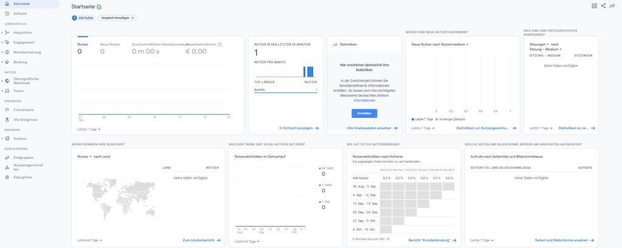Click the Zielgruppen people icon
The image size is (622, 248).
pos(7,157)
